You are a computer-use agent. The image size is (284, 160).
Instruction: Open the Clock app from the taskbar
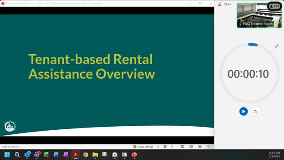coord(114,155)
